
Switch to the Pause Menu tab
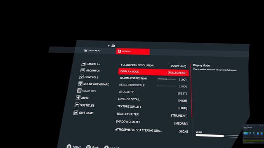click(92, 50)
